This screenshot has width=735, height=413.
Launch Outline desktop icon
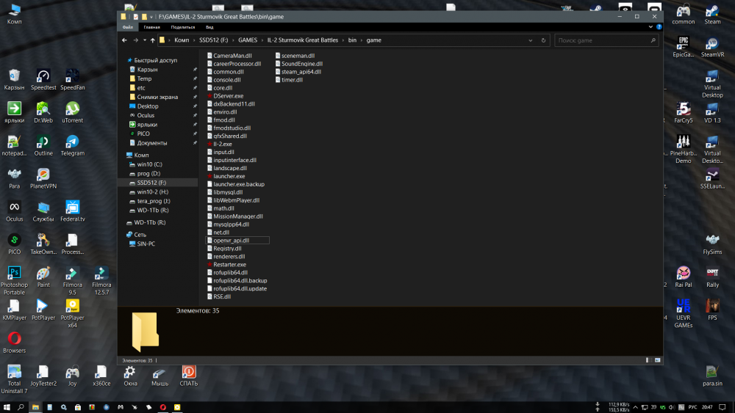43,145
